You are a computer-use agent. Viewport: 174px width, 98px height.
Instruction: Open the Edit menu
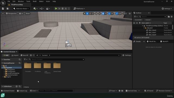pos(14,1)
